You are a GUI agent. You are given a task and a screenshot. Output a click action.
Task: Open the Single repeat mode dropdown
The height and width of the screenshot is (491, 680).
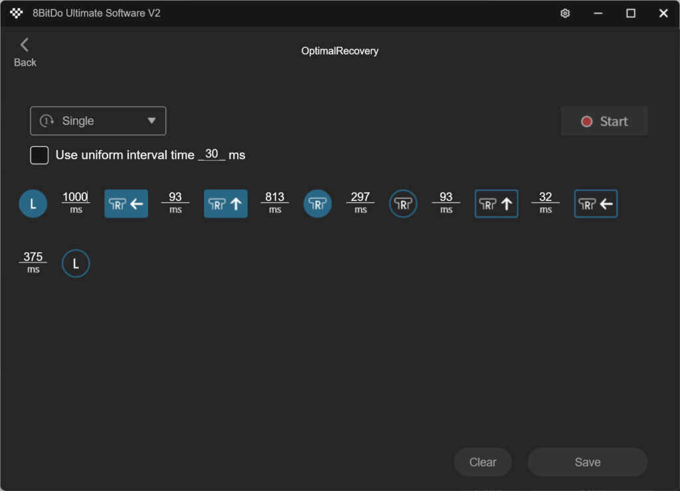(98, 121)
